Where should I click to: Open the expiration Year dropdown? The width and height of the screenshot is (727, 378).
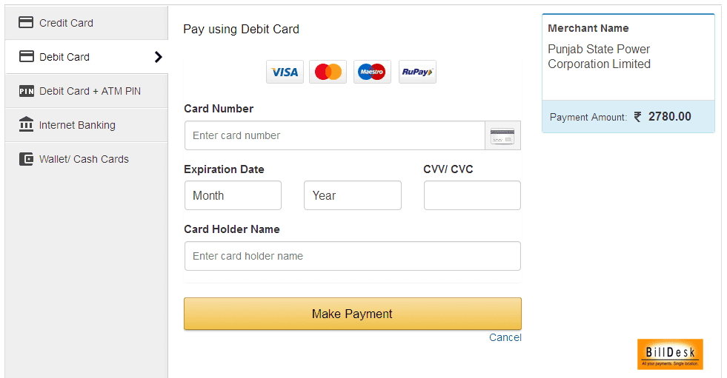click(x=352, y=195)
